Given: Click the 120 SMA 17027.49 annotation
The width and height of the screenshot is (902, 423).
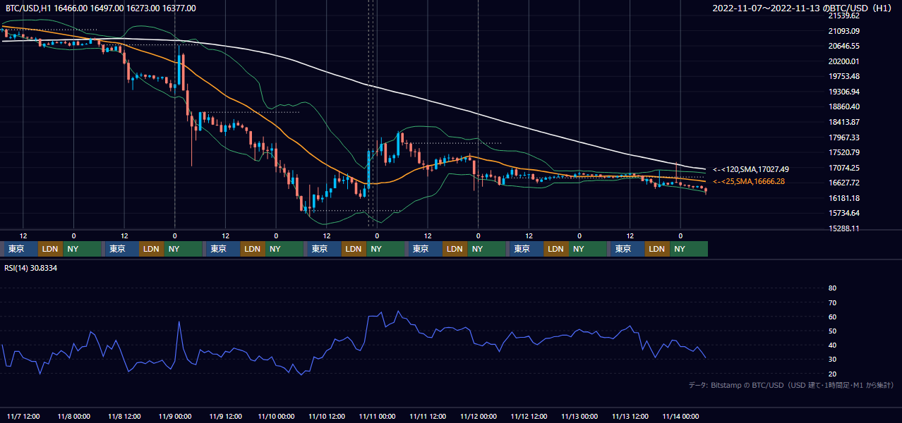Looking at the screenshot, I should tap(750, 169).
